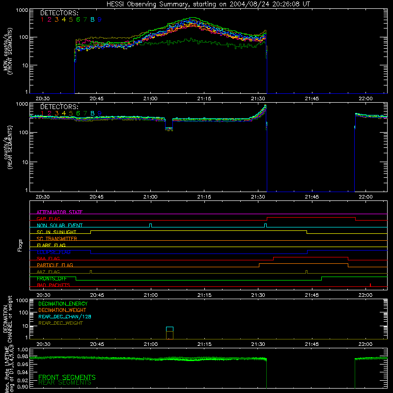Click the DECIMATION_ENERGY legend entry
The width and height of the screenshot is (393, 393).
[x=63, y=304]
